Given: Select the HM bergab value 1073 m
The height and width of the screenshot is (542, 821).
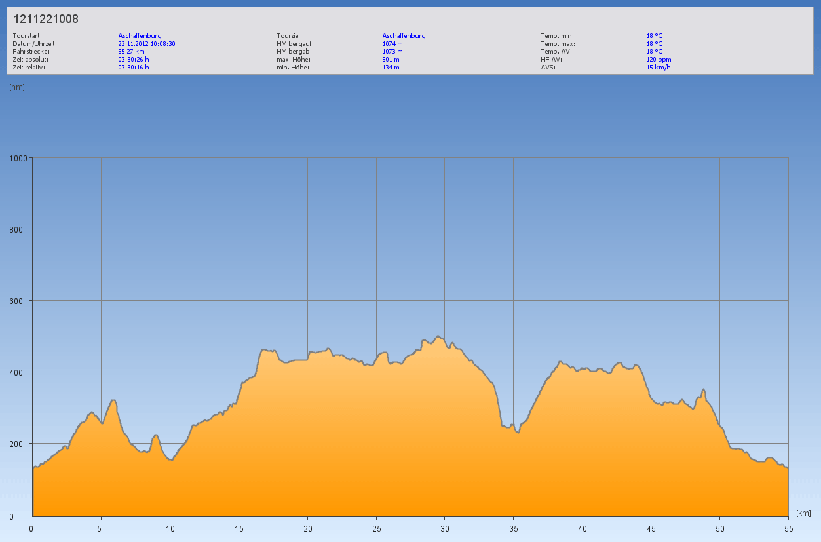Looking at the screenshot, I should 392,52.
